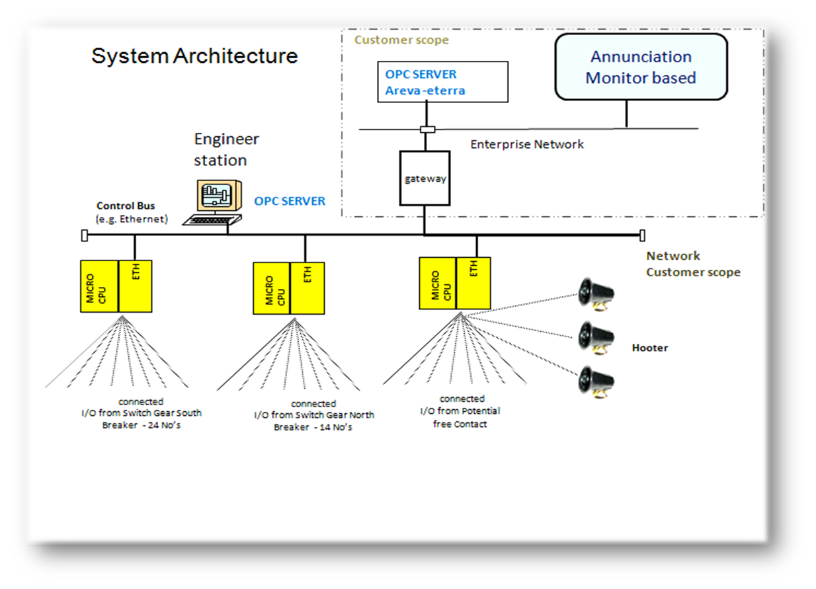Image resolution: width=816 pixels, height=589 pixels.
Task: Click the OPC SERVER Areva-eterra box
Action: click(443, 82)
